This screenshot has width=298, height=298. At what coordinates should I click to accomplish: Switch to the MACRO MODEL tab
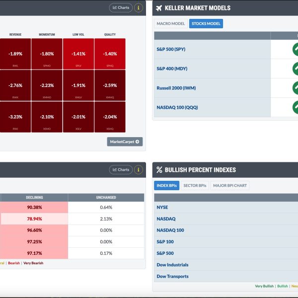[171, 23]
